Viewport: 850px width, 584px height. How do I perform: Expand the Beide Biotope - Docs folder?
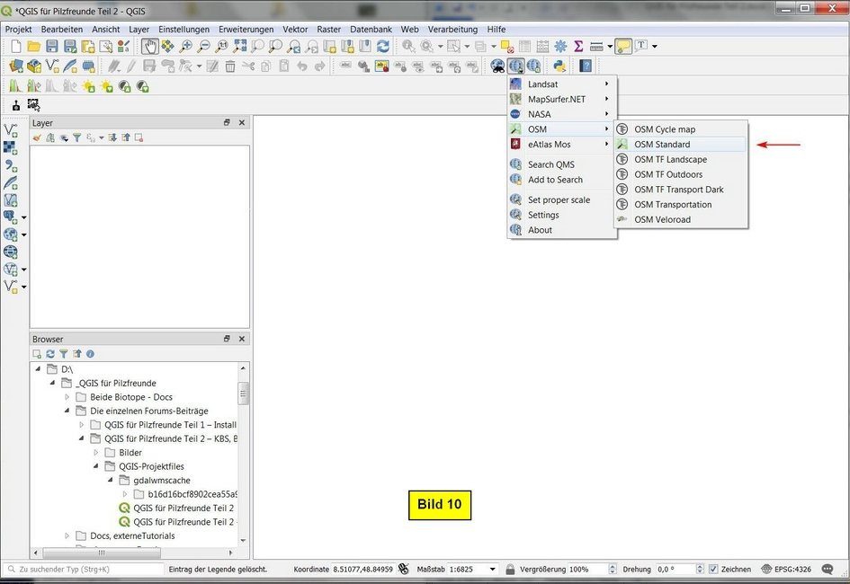(x=67, y=397)
